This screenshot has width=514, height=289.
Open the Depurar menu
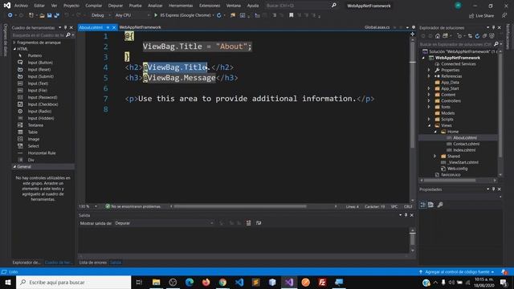click(116, 6)
